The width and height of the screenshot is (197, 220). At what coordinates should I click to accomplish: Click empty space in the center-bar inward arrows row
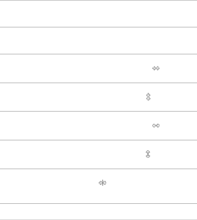tap(42, 186)
